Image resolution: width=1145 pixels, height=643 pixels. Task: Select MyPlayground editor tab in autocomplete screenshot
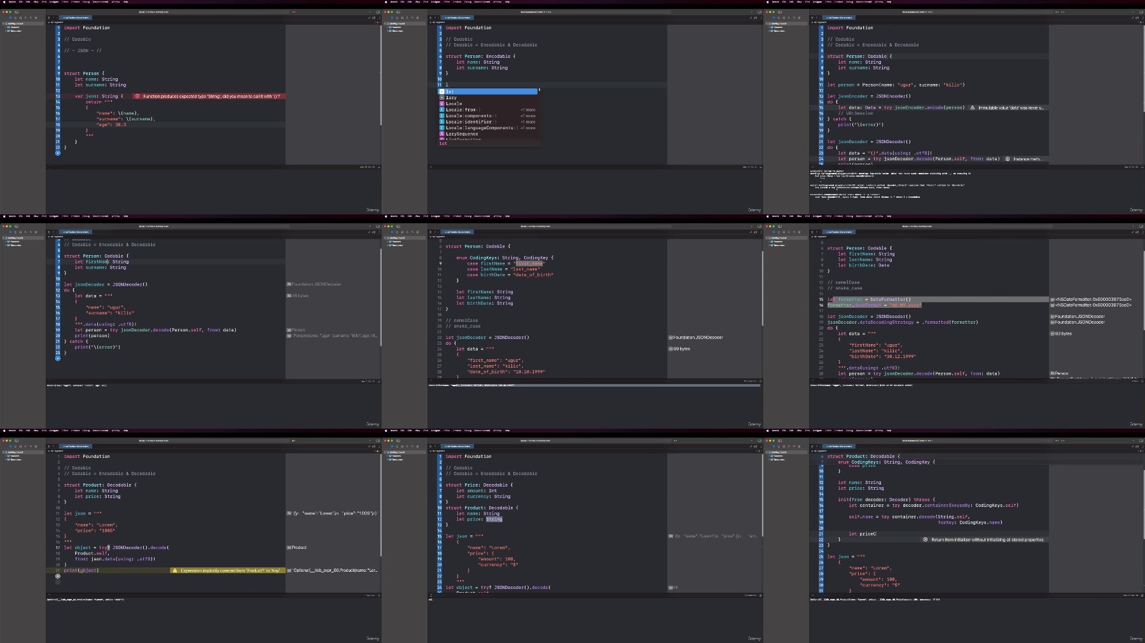point(458,18)
